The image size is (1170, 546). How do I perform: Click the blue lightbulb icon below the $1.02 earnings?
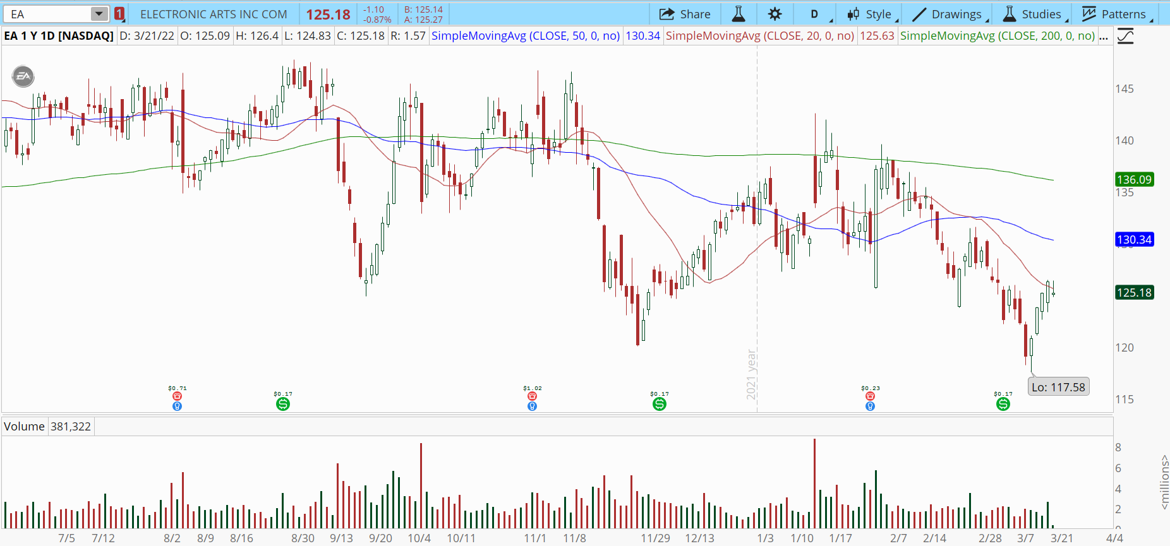pos(532,406)
